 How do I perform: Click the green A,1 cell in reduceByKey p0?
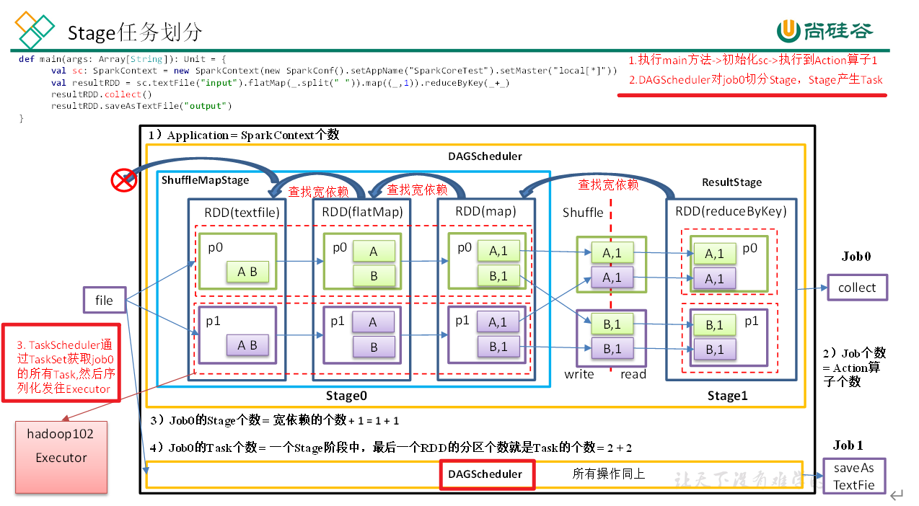[714, 253]
